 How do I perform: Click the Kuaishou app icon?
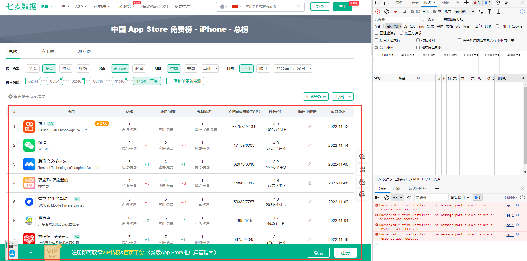tap(29, 127)
